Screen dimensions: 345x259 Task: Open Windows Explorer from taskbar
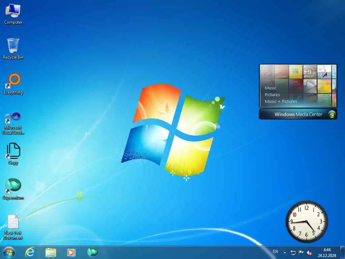point(51,252)
